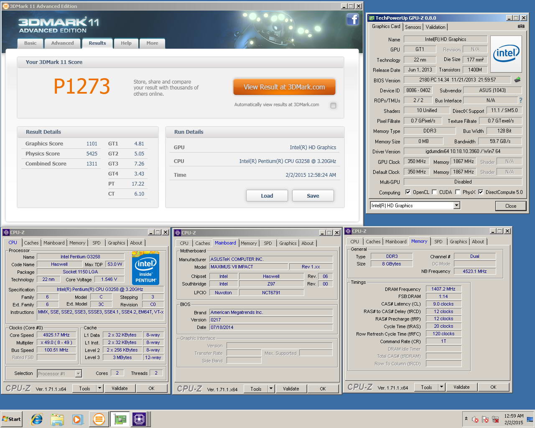The height and width of the screenshot is (428, 535).
Task: Click the Start button
Action: pyautogui.click(x=11, y=419)
